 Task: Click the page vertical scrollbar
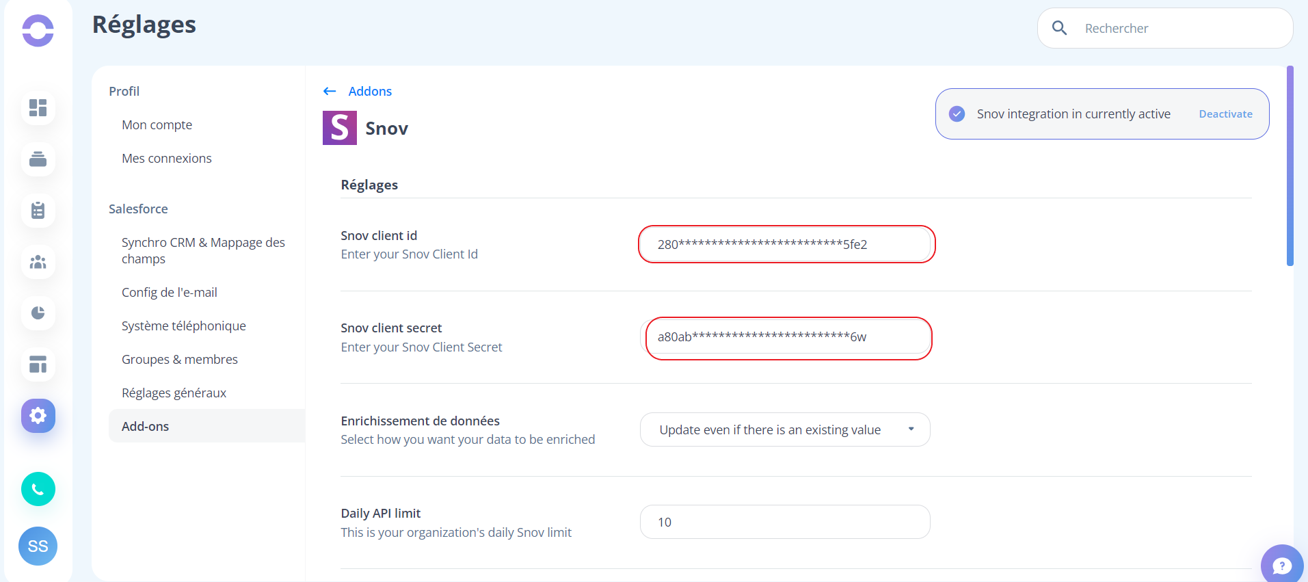coord(1290,166)
